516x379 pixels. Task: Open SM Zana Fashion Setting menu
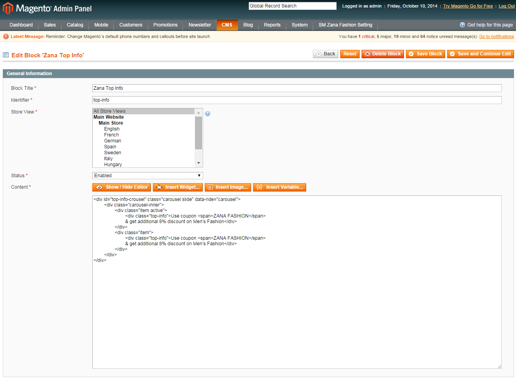[345, 25]
